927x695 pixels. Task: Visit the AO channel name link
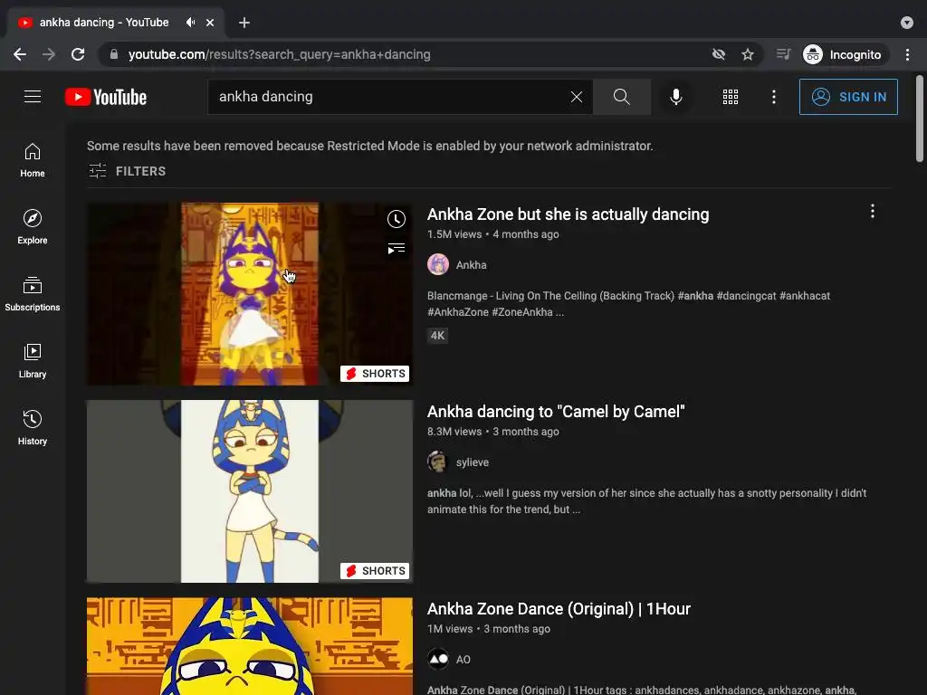463,660
